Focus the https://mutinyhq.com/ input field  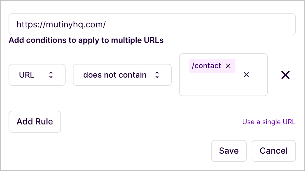tap(152, 24)
